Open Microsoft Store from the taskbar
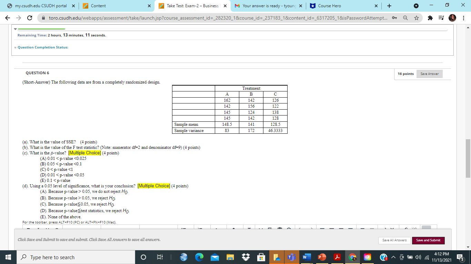 pyautogui.click(x=262, y=257)
